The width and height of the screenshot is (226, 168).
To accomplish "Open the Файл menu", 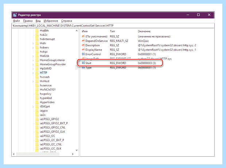I will 16,21.
